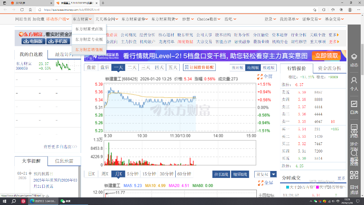
Task: Click 订阅股价提醒 button
Action: click(199, 67)
